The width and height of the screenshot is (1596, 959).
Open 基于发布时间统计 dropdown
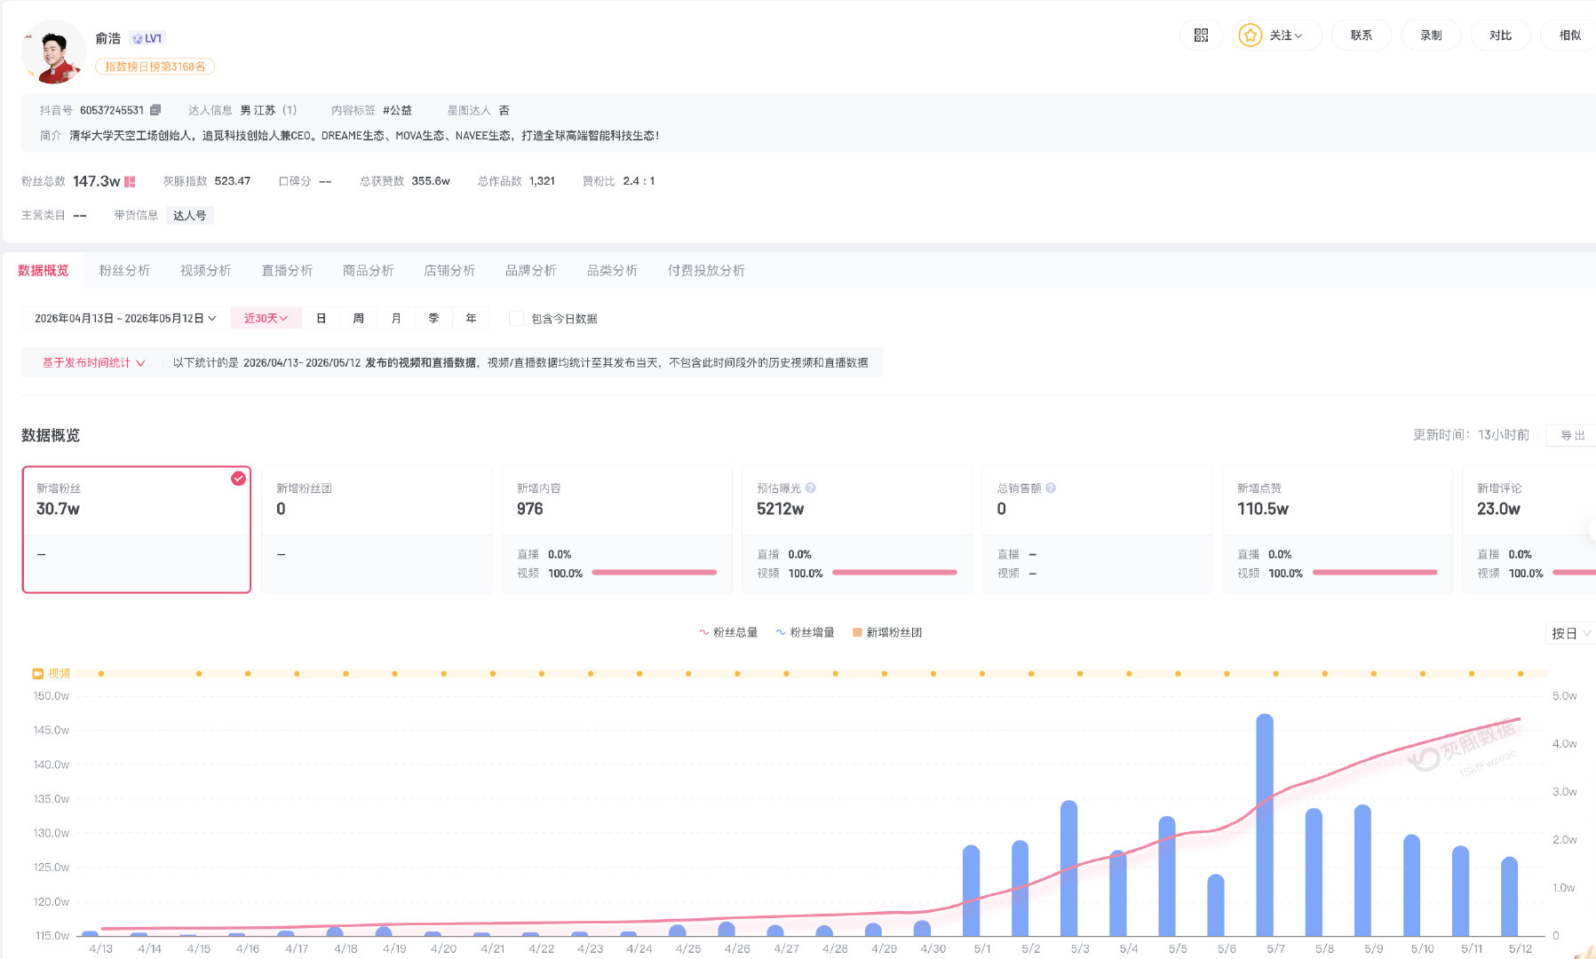(93, 363)
